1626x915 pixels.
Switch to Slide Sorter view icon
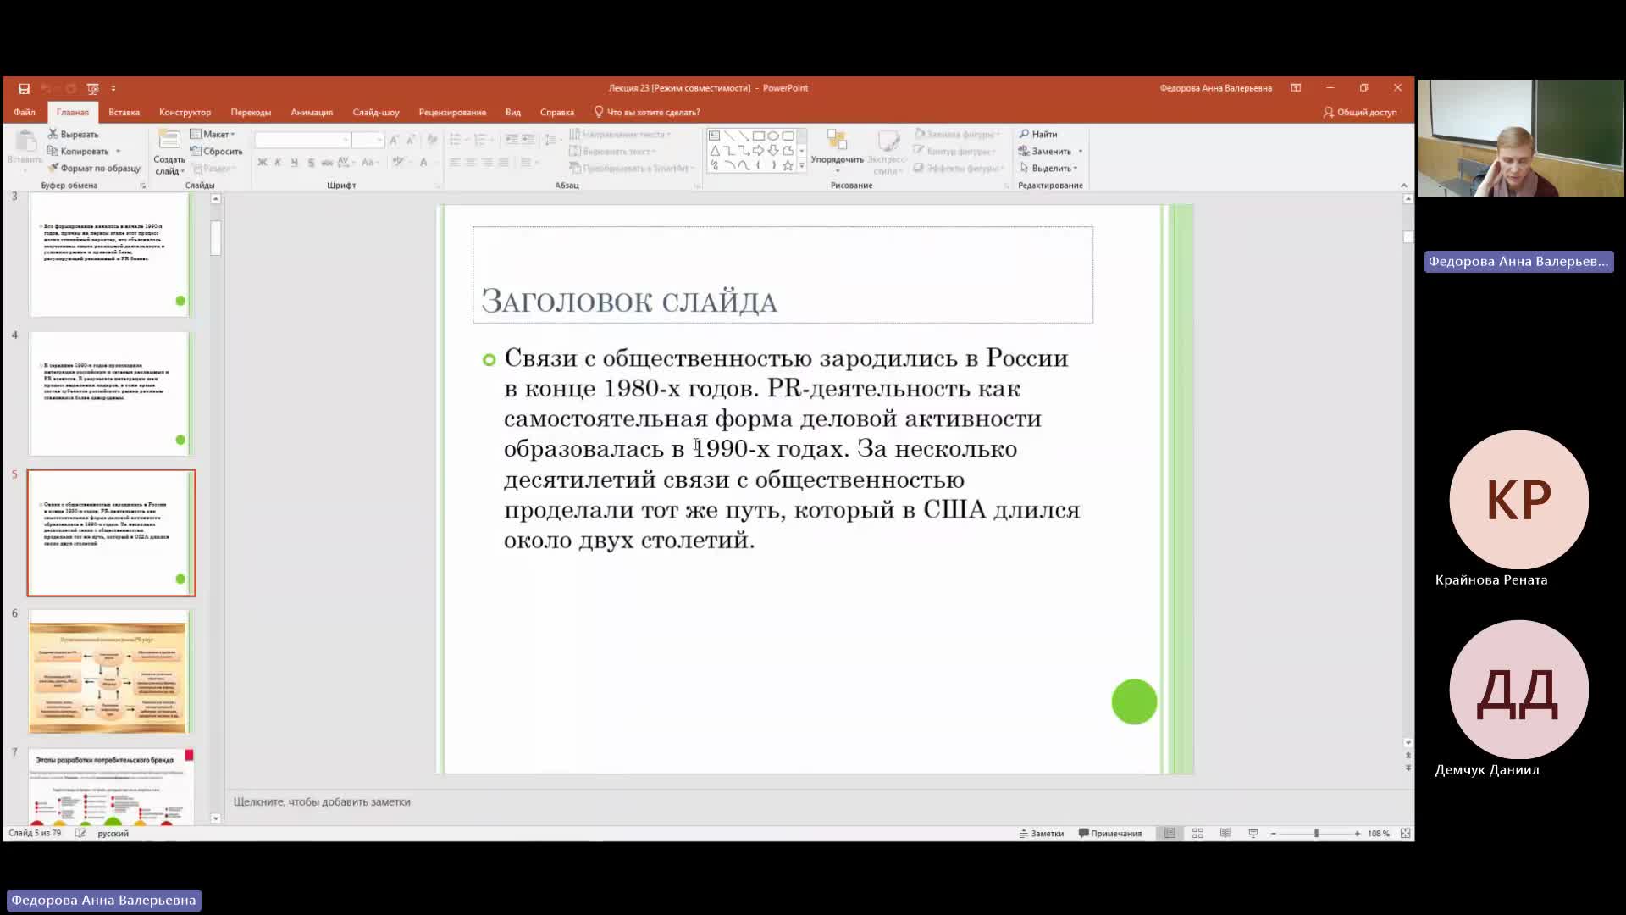[1197, 834]
